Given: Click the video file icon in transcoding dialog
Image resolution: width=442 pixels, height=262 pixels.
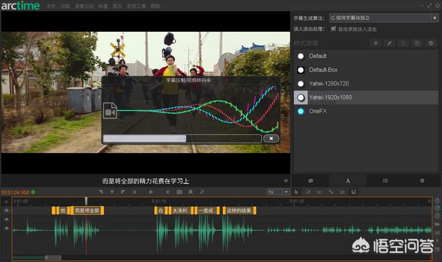Looking at the screenshot, I should coord(110,110).
